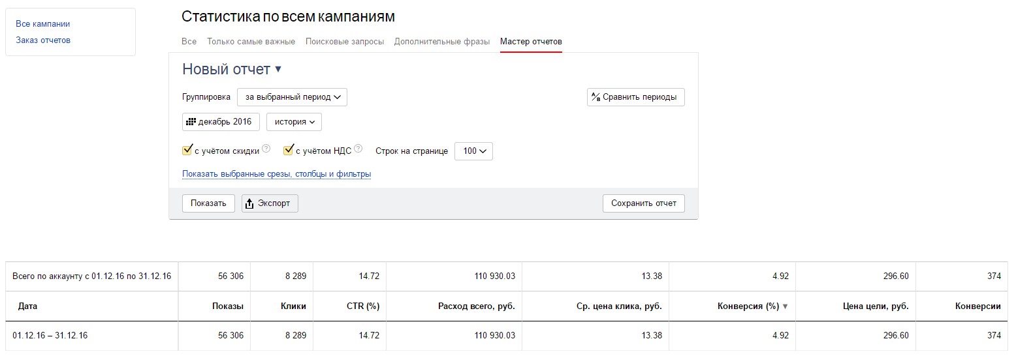This screenshot has height=356, width=1016.
Task: Expand the история dropdown
Action: [x=294, y=122]
